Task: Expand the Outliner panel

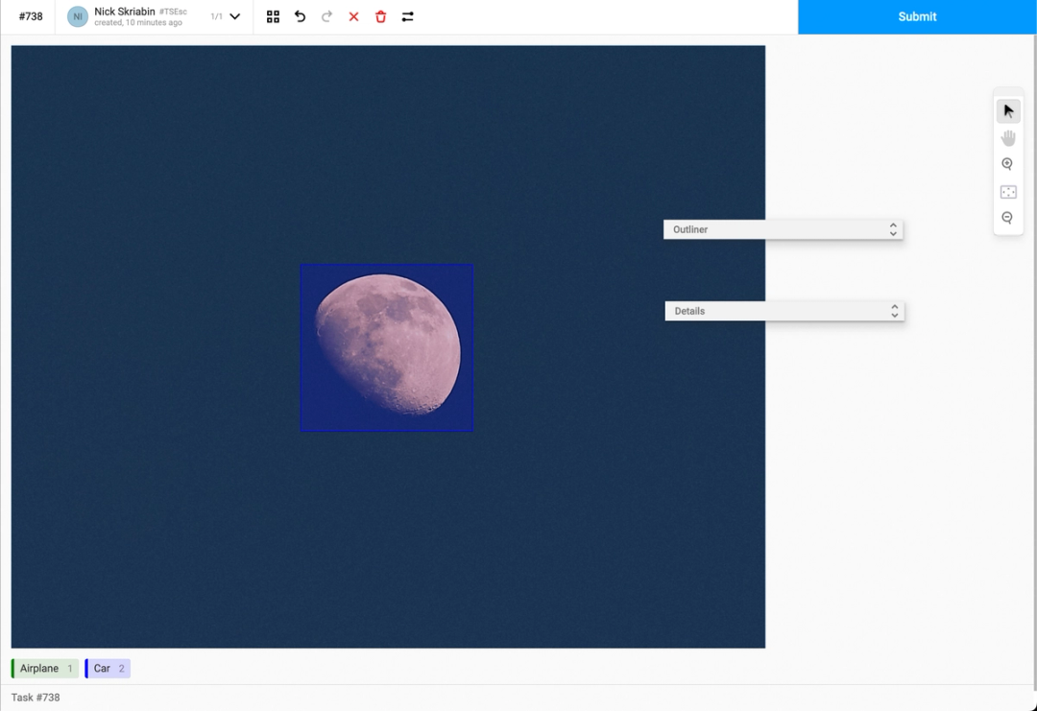Action: [892, 229]
